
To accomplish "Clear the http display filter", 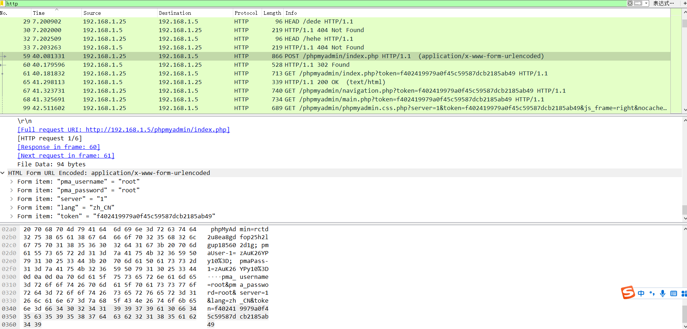I will tap(630, 3).
